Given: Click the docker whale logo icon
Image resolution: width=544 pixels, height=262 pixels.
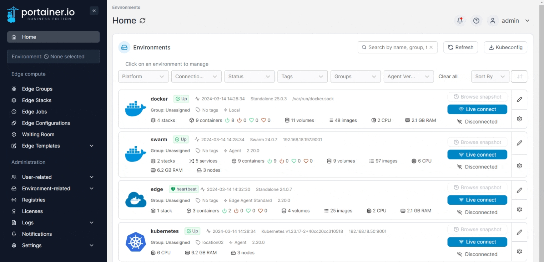Looking at the screenshot, I should 136,109.
